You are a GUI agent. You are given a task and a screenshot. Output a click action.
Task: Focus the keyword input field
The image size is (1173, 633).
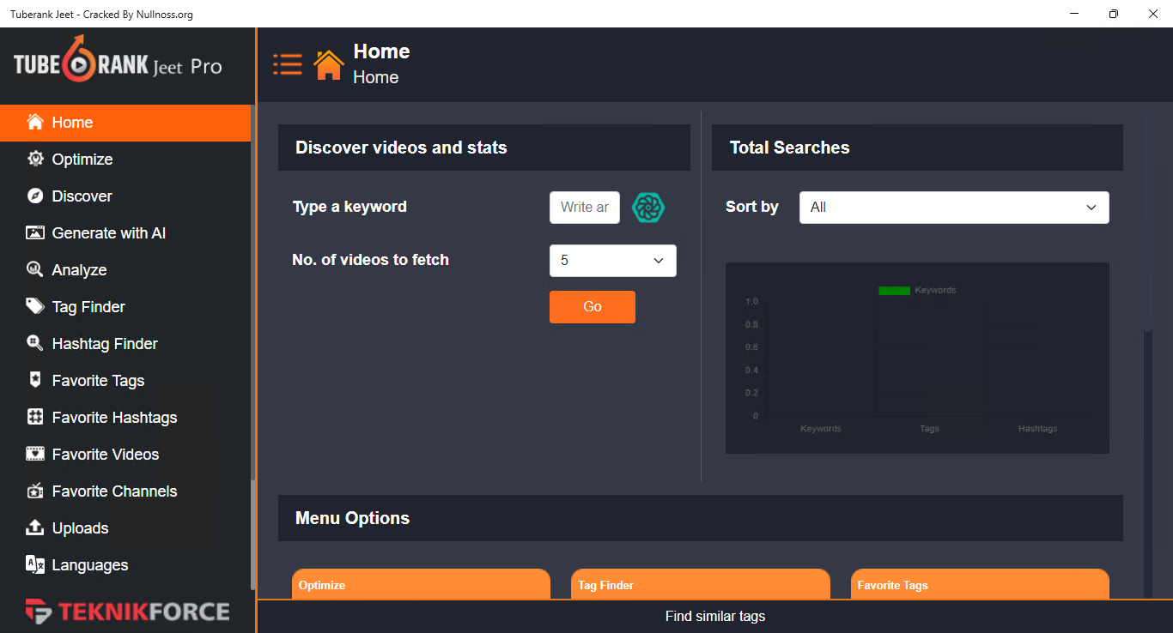pos(585,208)
